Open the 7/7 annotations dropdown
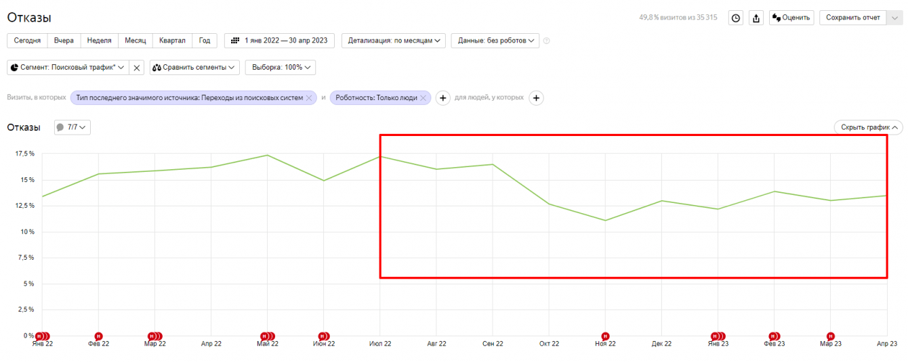Viewport: 908px width, 362px height. (72, 127)
